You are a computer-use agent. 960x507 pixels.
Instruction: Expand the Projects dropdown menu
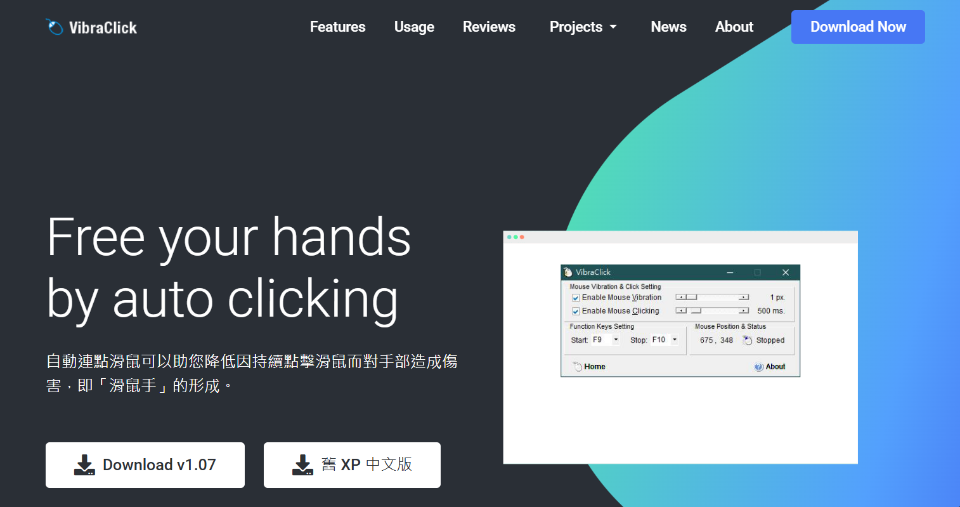[x=583, y=27]
